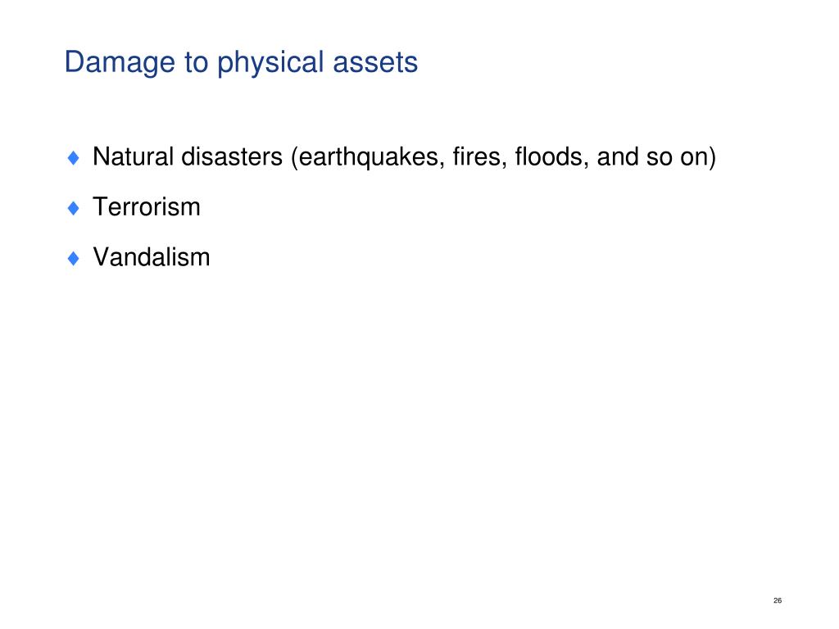This screenshot has width=839, height=629.
Task: Click the phrase and so on
Action: pos(652,156)
